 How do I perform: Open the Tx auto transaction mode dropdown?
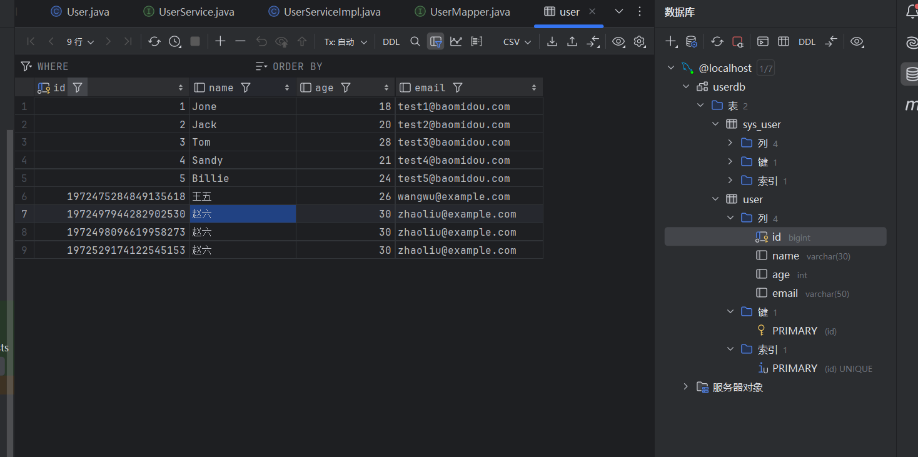pyautogui.click(x=345, y=42)
